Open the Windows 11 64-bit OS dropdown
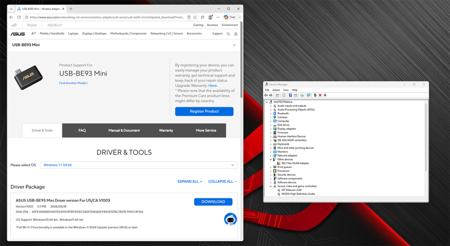The image size is (450, 246). point(138,165)
